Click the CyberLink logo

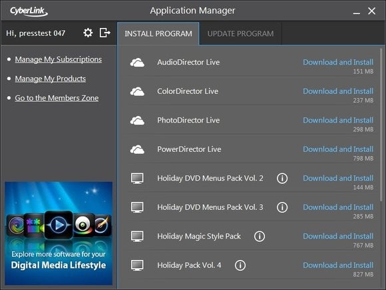pos(29,11)
